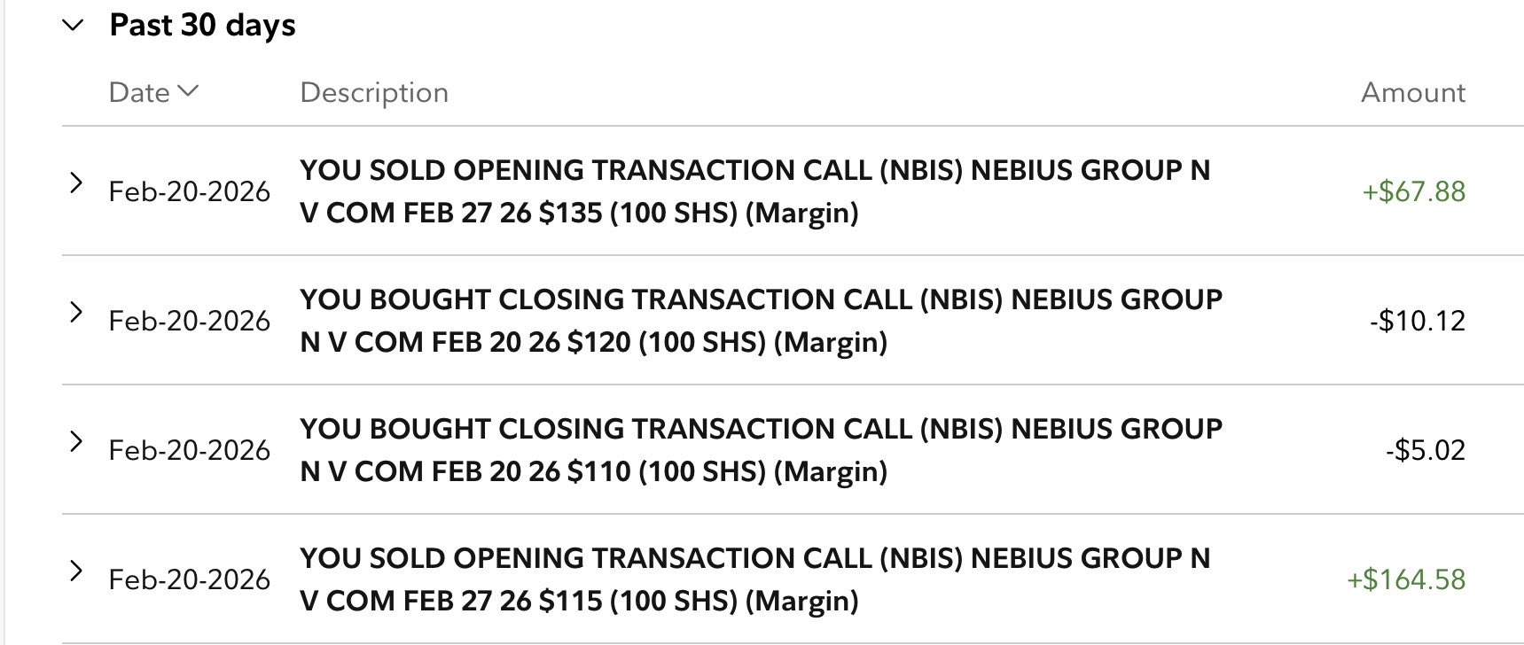
Task: Click the +$67.88 amount
Action: point(1413,191)
